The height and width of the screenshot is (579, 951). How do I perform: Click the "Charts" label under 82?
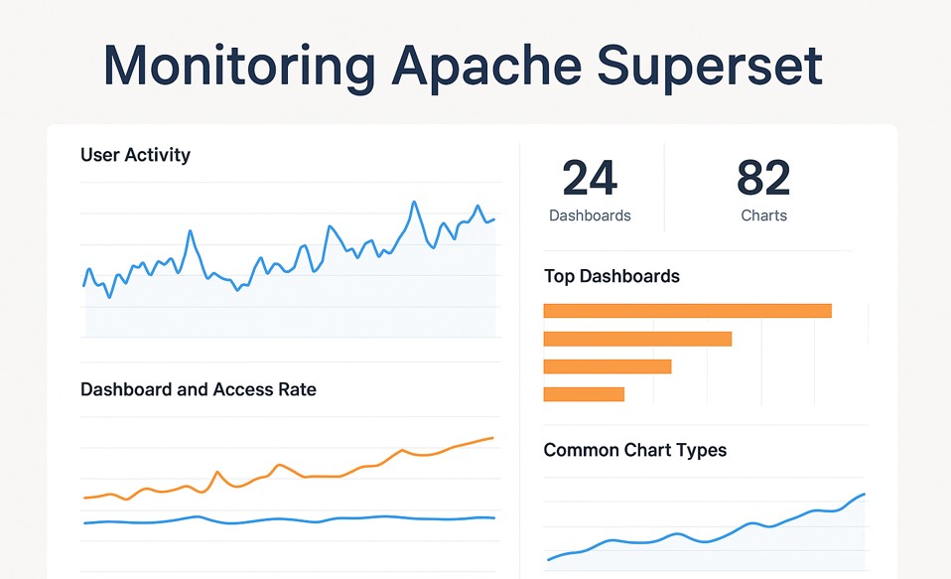[763, 216]
